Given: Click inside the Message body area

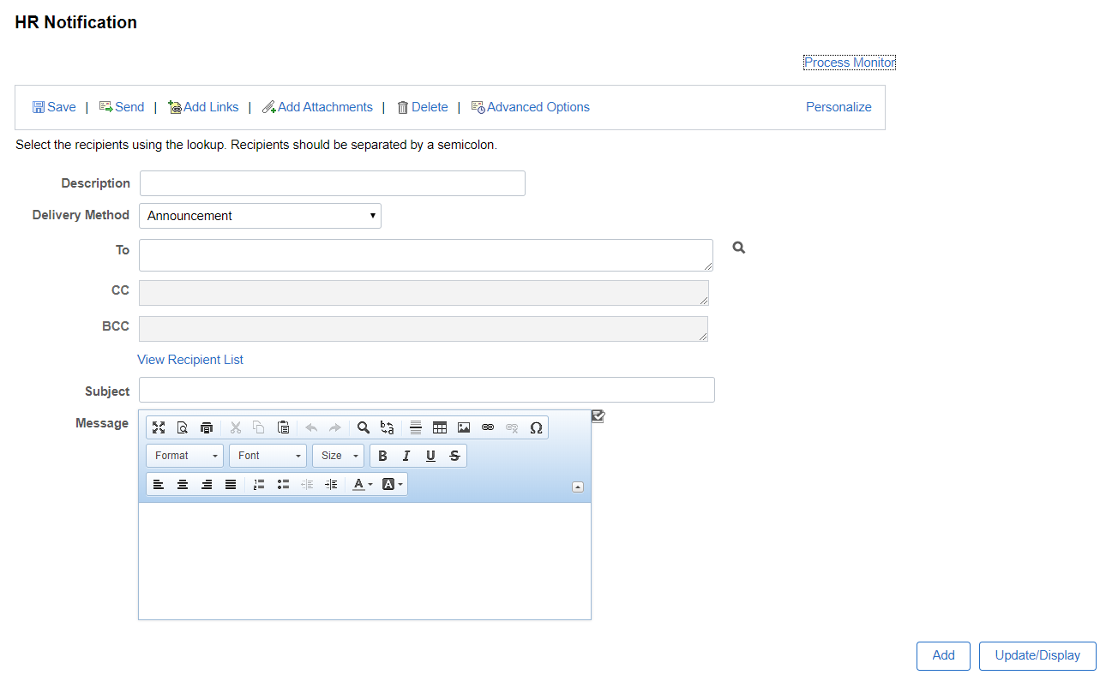Looking at the screenshot, I should 364,561.
